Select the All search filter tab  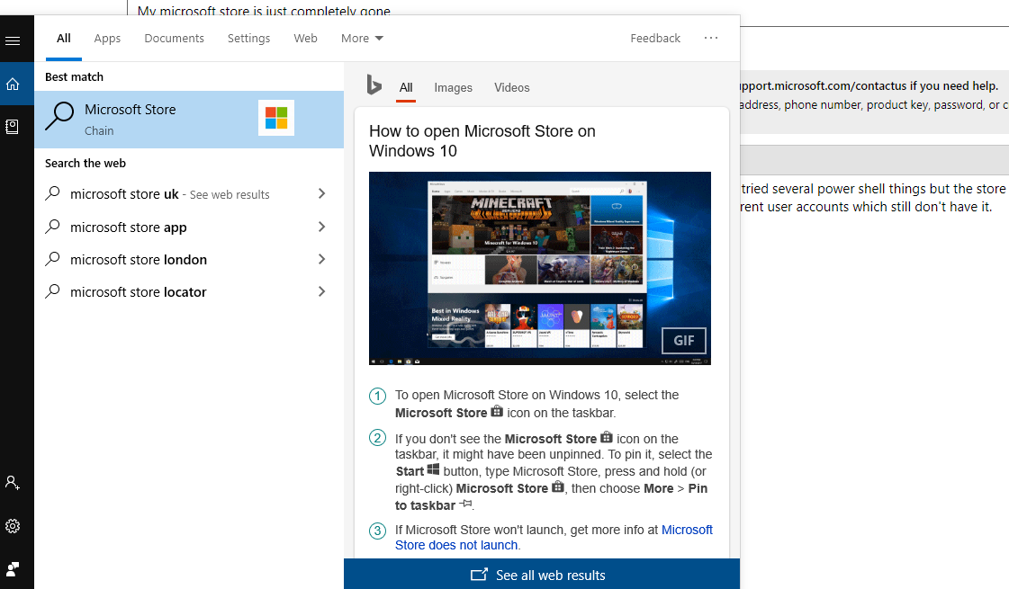click(64, 39)
